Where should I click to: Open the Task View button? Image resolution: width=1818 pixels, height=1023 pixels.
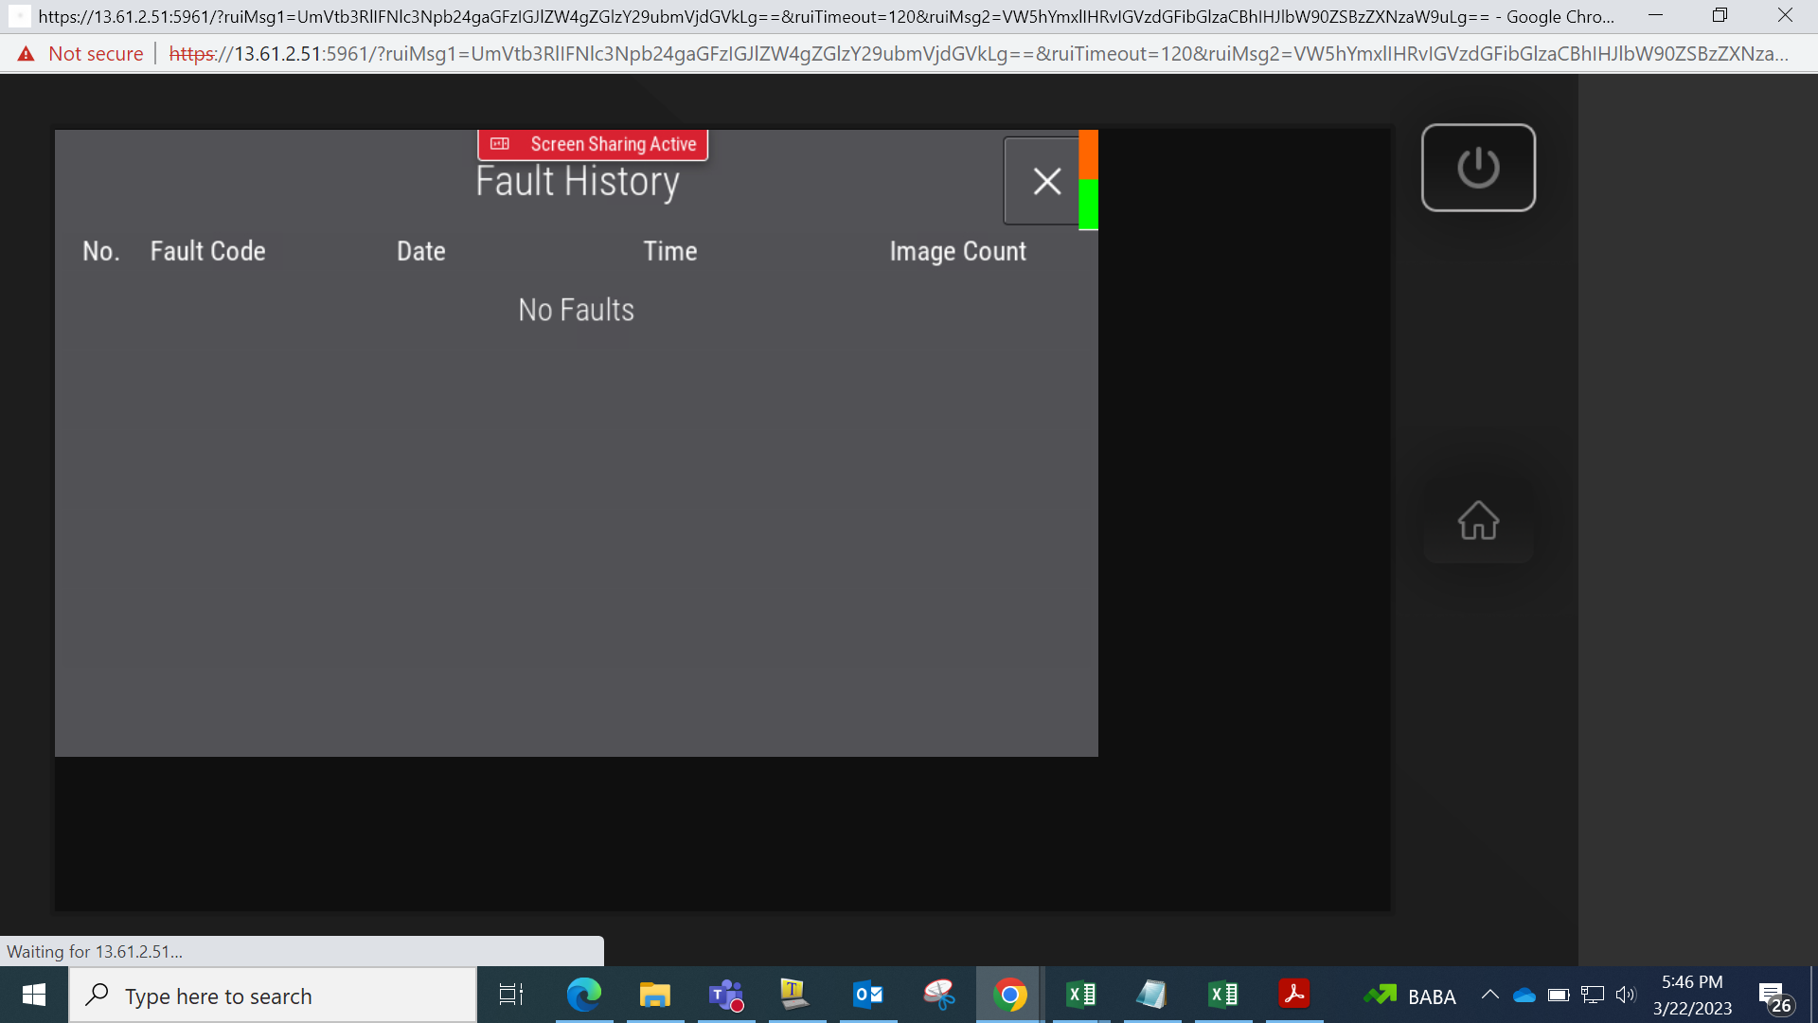[x=511, y=995]
